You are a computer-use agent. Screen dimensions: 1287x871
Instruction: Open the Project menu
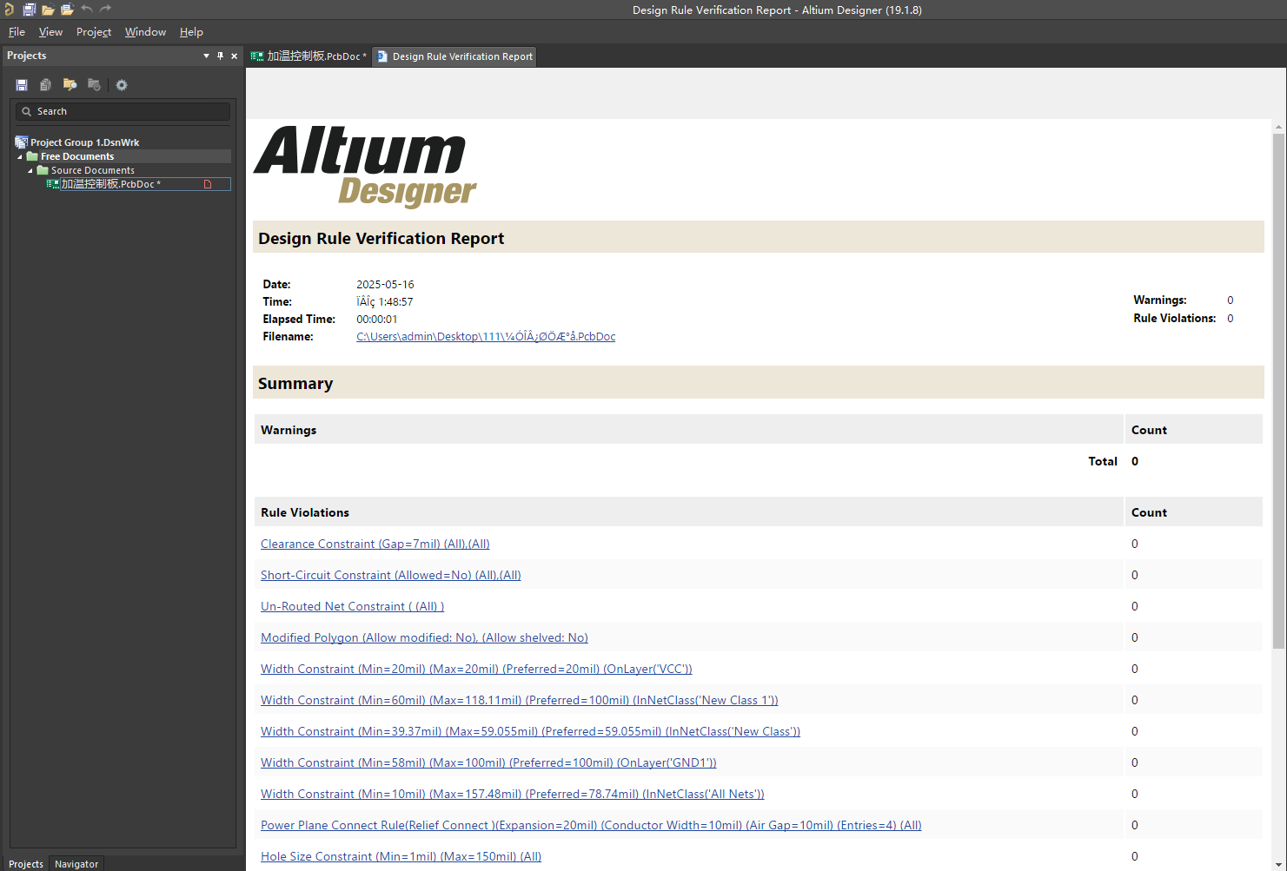tap(94, 32)
